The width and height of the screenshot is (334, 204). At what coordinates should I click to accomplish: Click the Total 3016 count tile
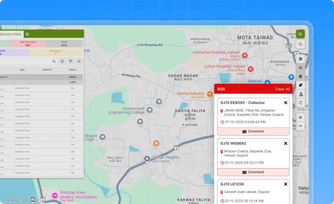[x=64, y=43]
